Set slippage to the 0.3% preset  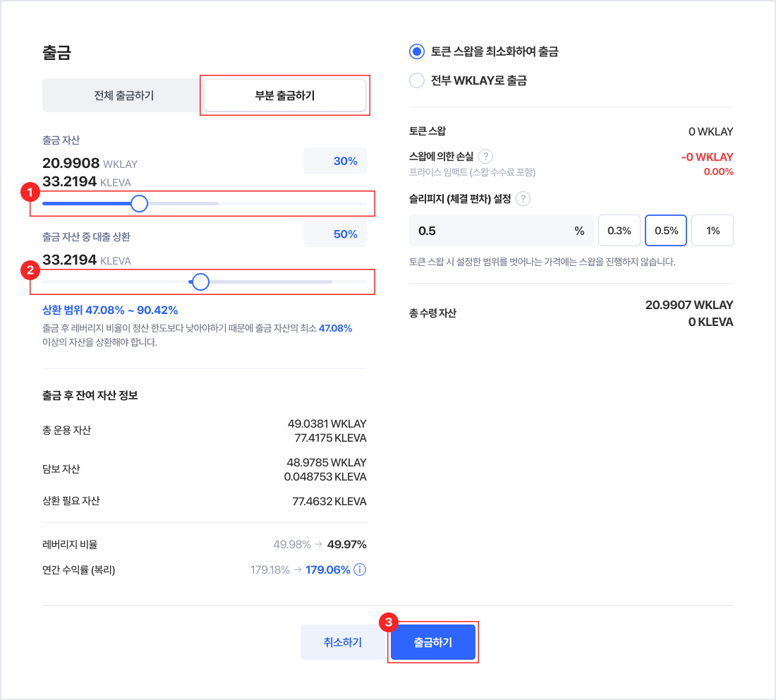coord(619,231)
